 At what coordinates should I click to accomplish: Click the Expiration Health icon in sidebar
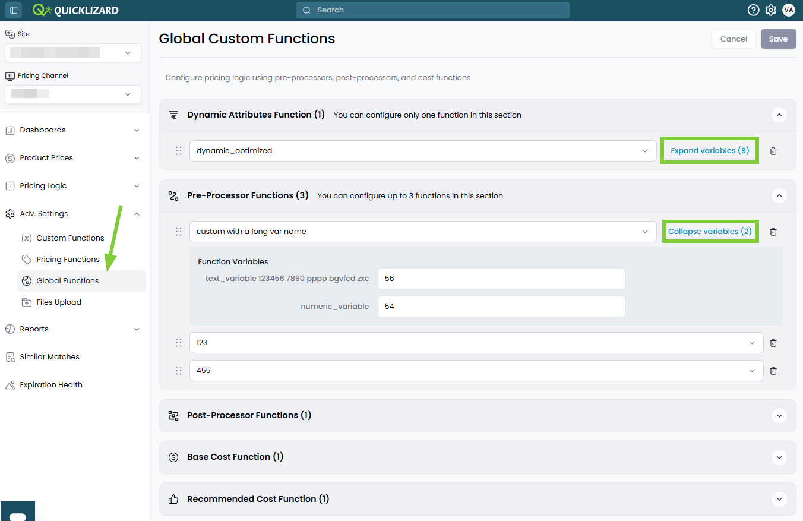(x=10, y=385)
